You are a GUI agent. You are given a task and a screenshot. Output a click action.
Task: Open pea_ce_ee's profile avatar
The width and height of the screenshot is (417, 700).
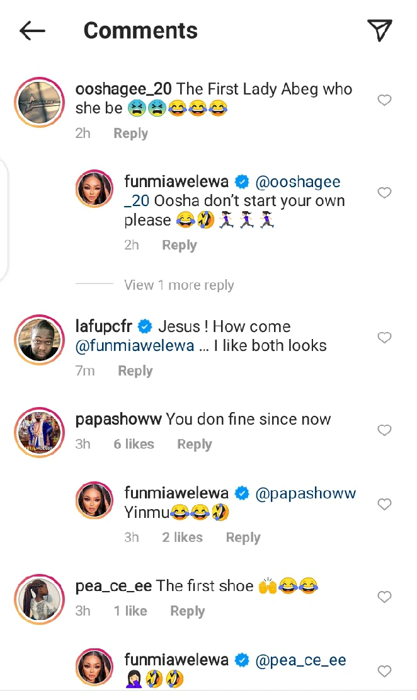[x=39, y=598]
